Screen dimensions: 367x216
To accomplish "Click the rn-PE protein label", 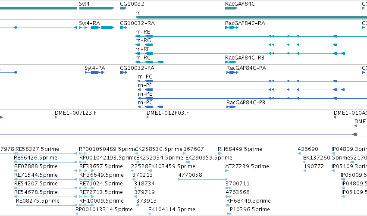I will tap(145, 94).
